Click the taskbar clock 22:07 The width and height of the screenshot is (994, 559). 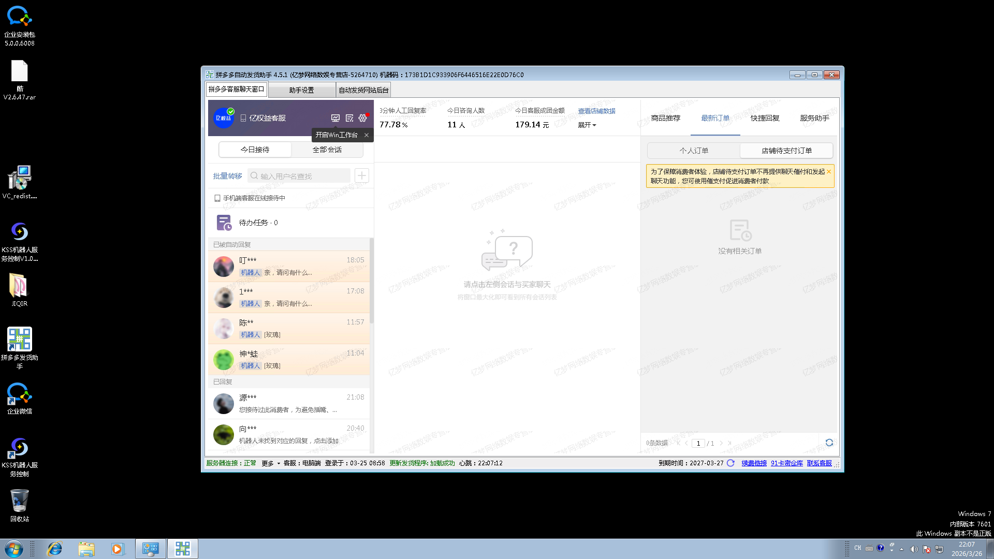coord(967,549)
